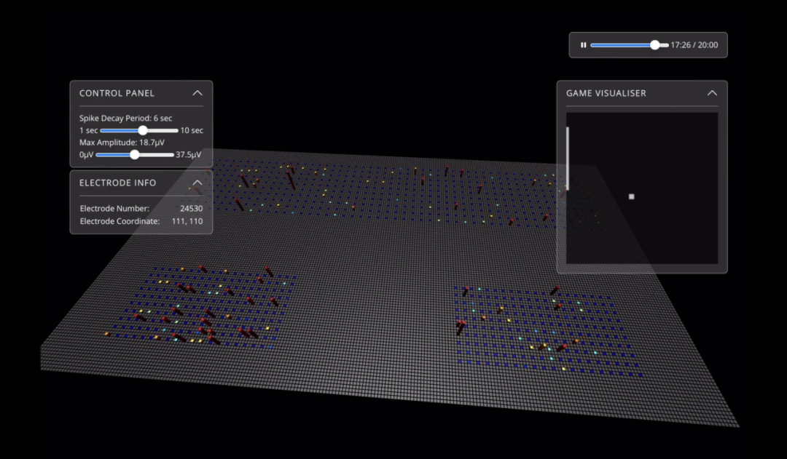Click the Max Amplitude slider handle

pos(135,154)
